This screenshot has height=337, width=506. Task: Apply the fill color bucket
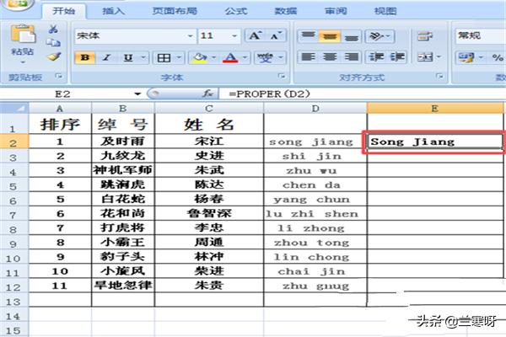pos(199,58)
